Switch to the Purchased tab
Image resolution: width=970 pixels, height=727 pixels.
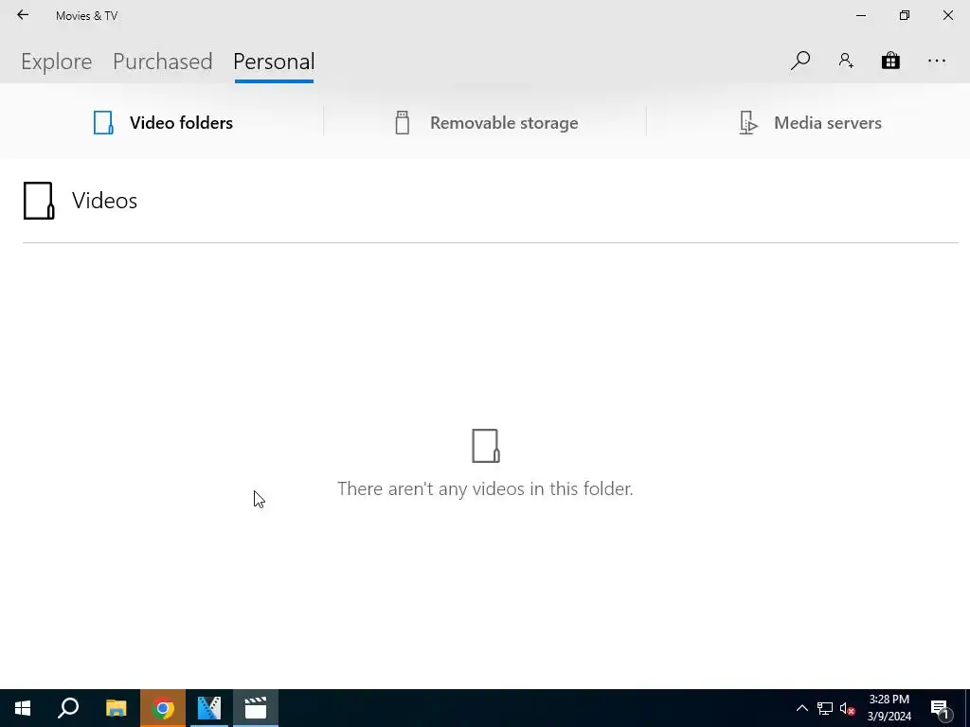click(x=163, y=62)
